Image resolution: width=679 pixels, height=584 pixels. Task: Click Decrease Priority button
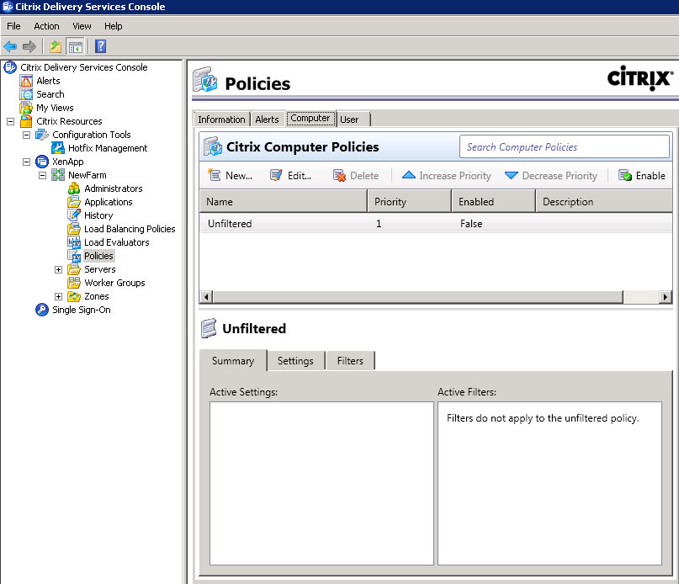click(551, 176)
